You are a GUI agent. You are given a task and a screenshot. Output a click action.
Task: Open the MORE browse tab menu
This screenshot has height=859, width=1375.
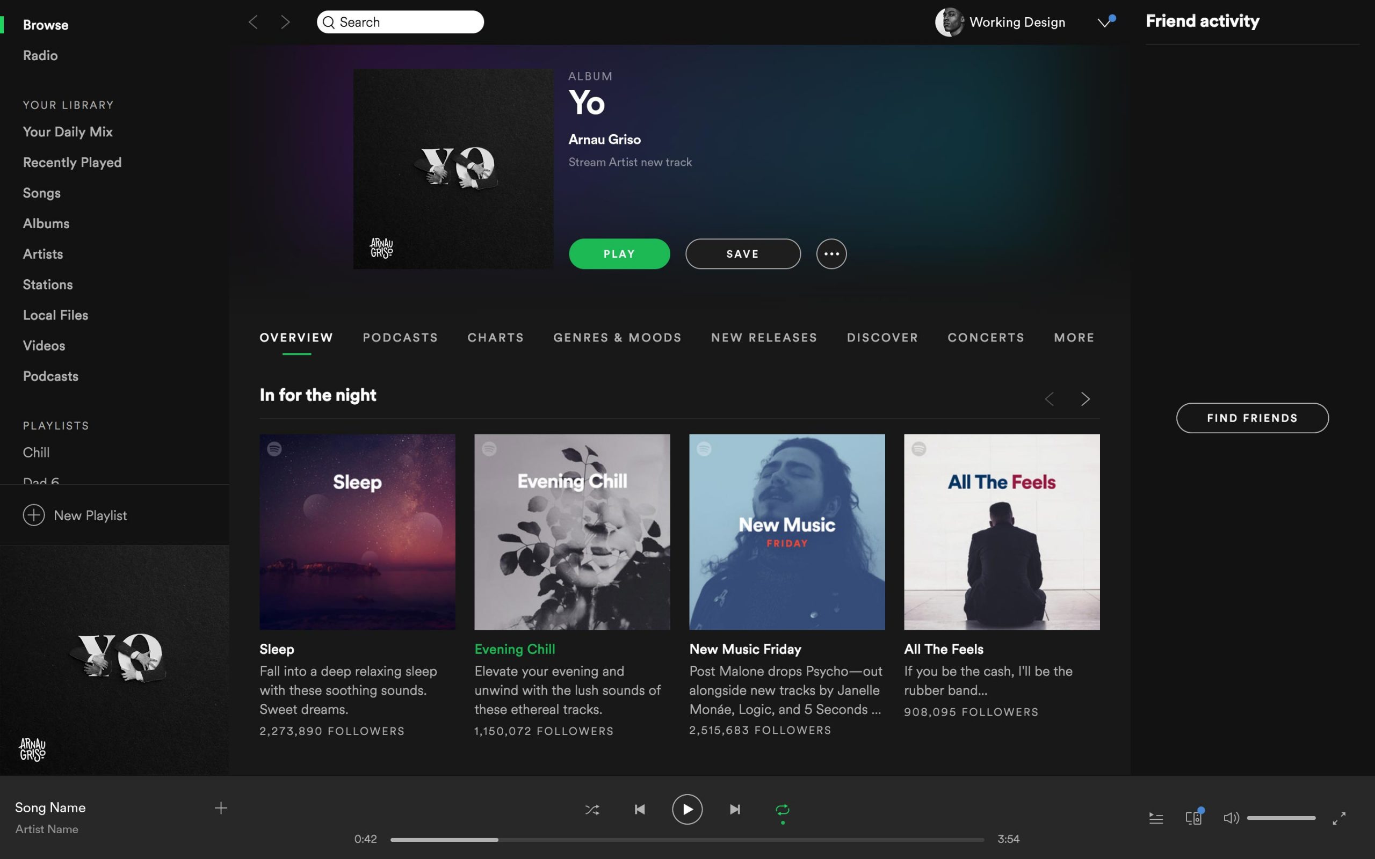[x=1074, y=338]
